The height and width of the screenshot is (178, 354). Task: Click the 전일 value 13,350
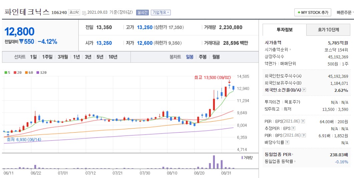[104, 27]
